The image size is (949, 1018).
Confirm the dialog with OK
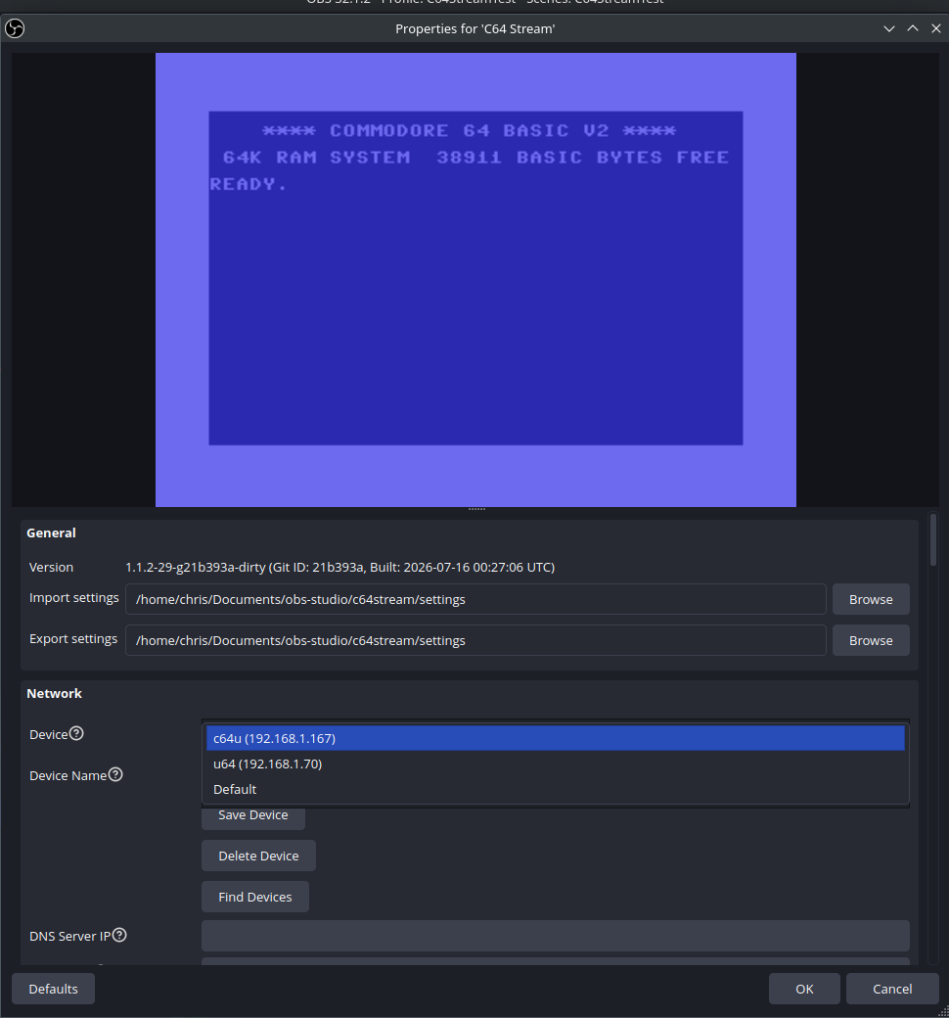pos(804,989)
